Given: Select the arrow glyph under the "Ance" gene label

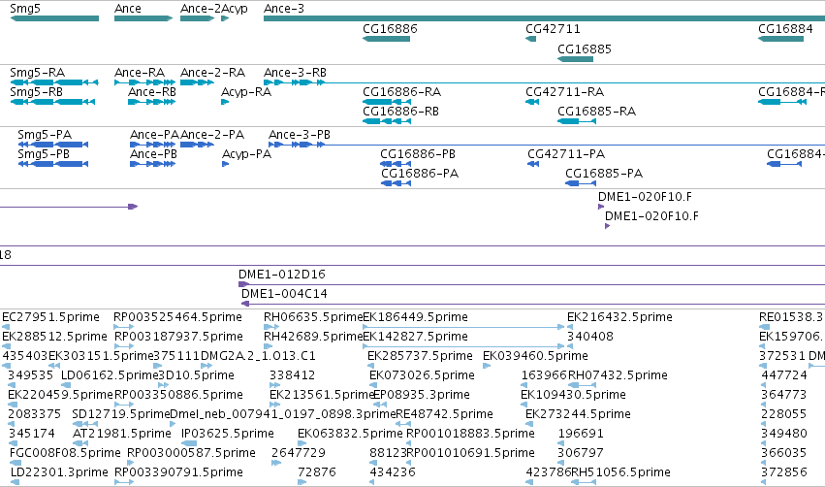Looking at the screenshot, I should [x=143, y=18].
